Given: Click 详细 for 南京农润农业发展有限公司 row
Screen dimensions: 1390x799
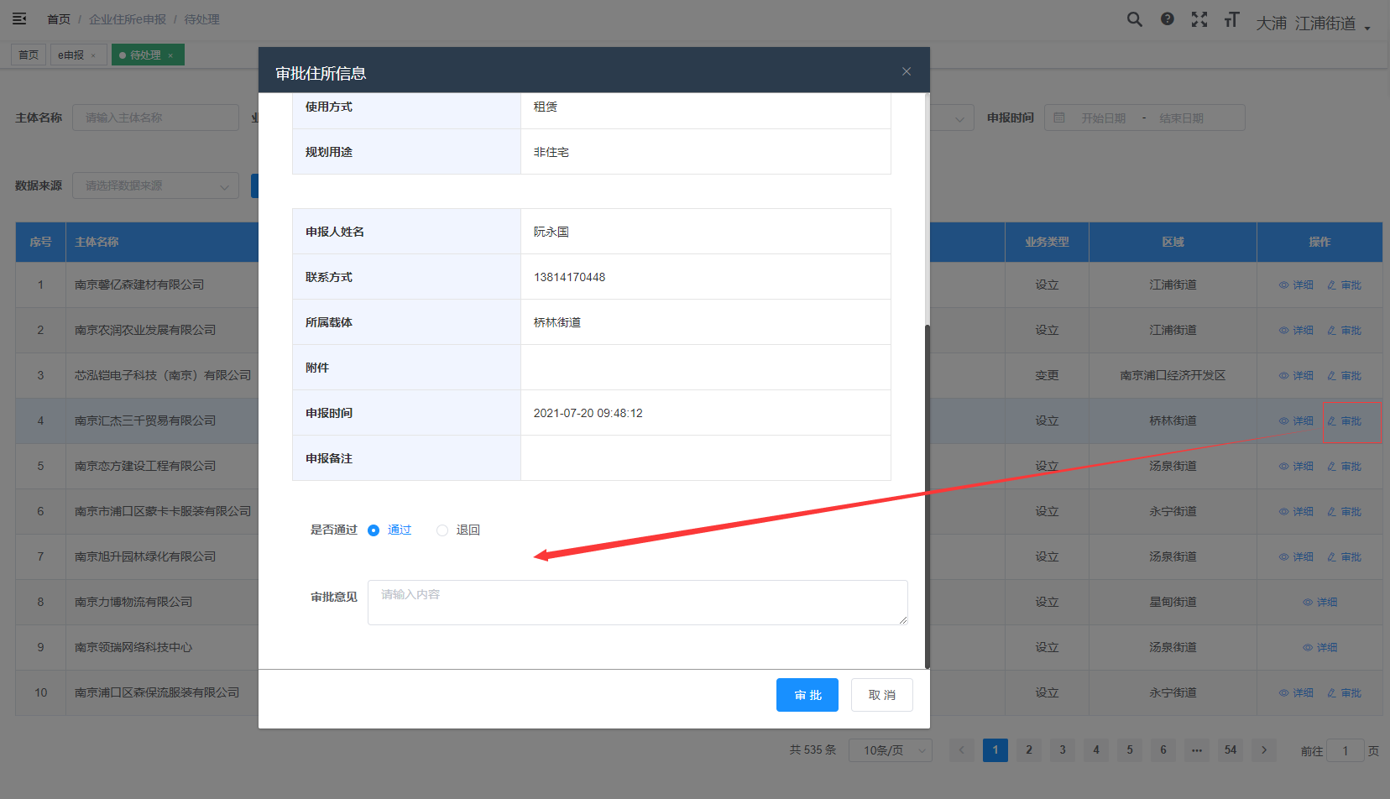Looking at the screenshot, I should tap(1296, 331).
